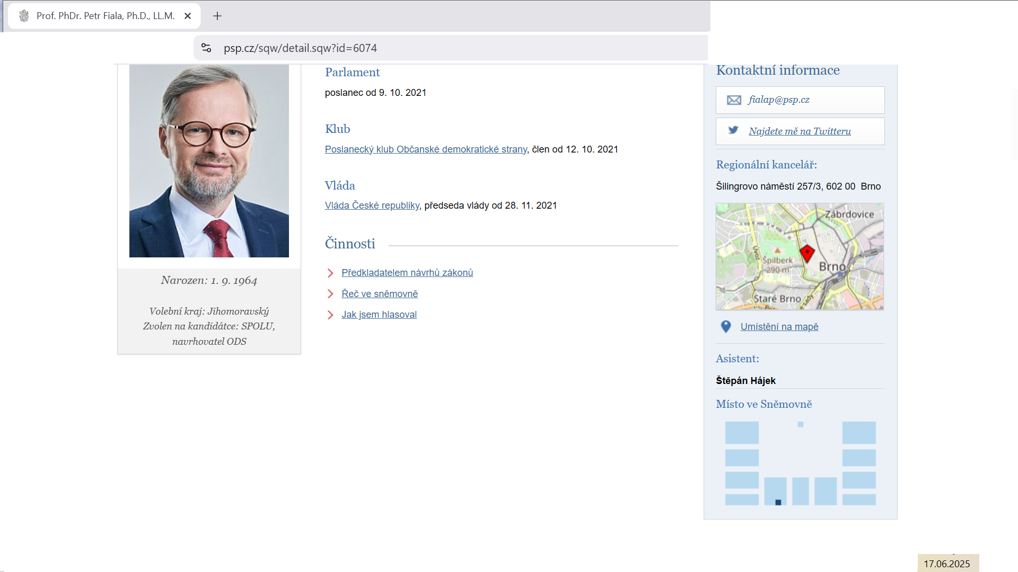Screen dimensions: 1018x572
Task: Open the Najdete mě na Twitteru link
Action: [x=800, y=131]
